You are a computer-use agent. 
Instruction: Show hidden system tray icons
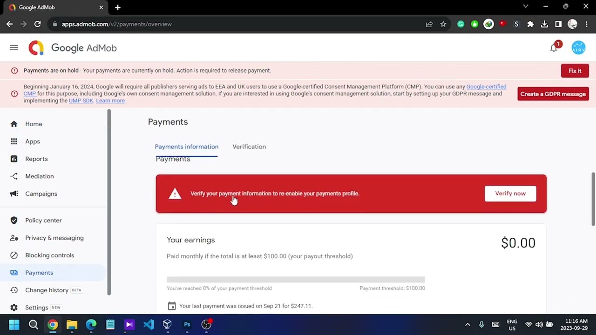[x=467, y=325]
